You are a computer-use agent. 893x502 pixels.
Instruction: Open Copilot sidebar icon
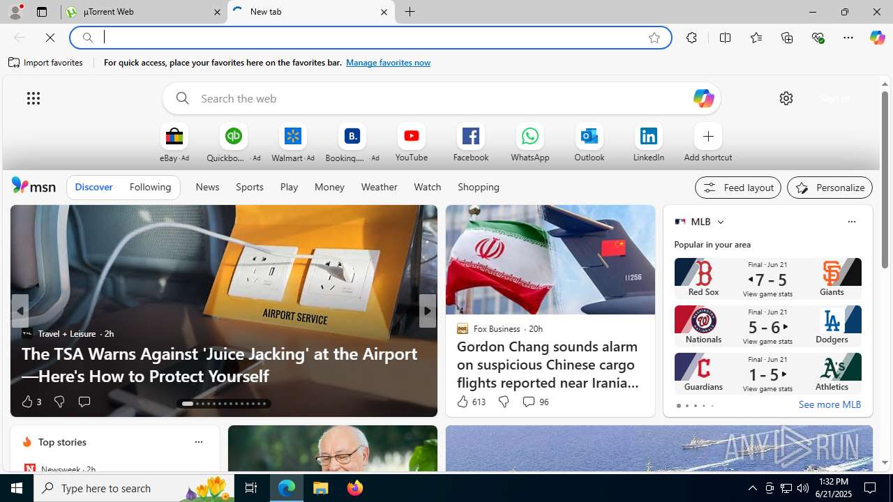tap(877, 38)
